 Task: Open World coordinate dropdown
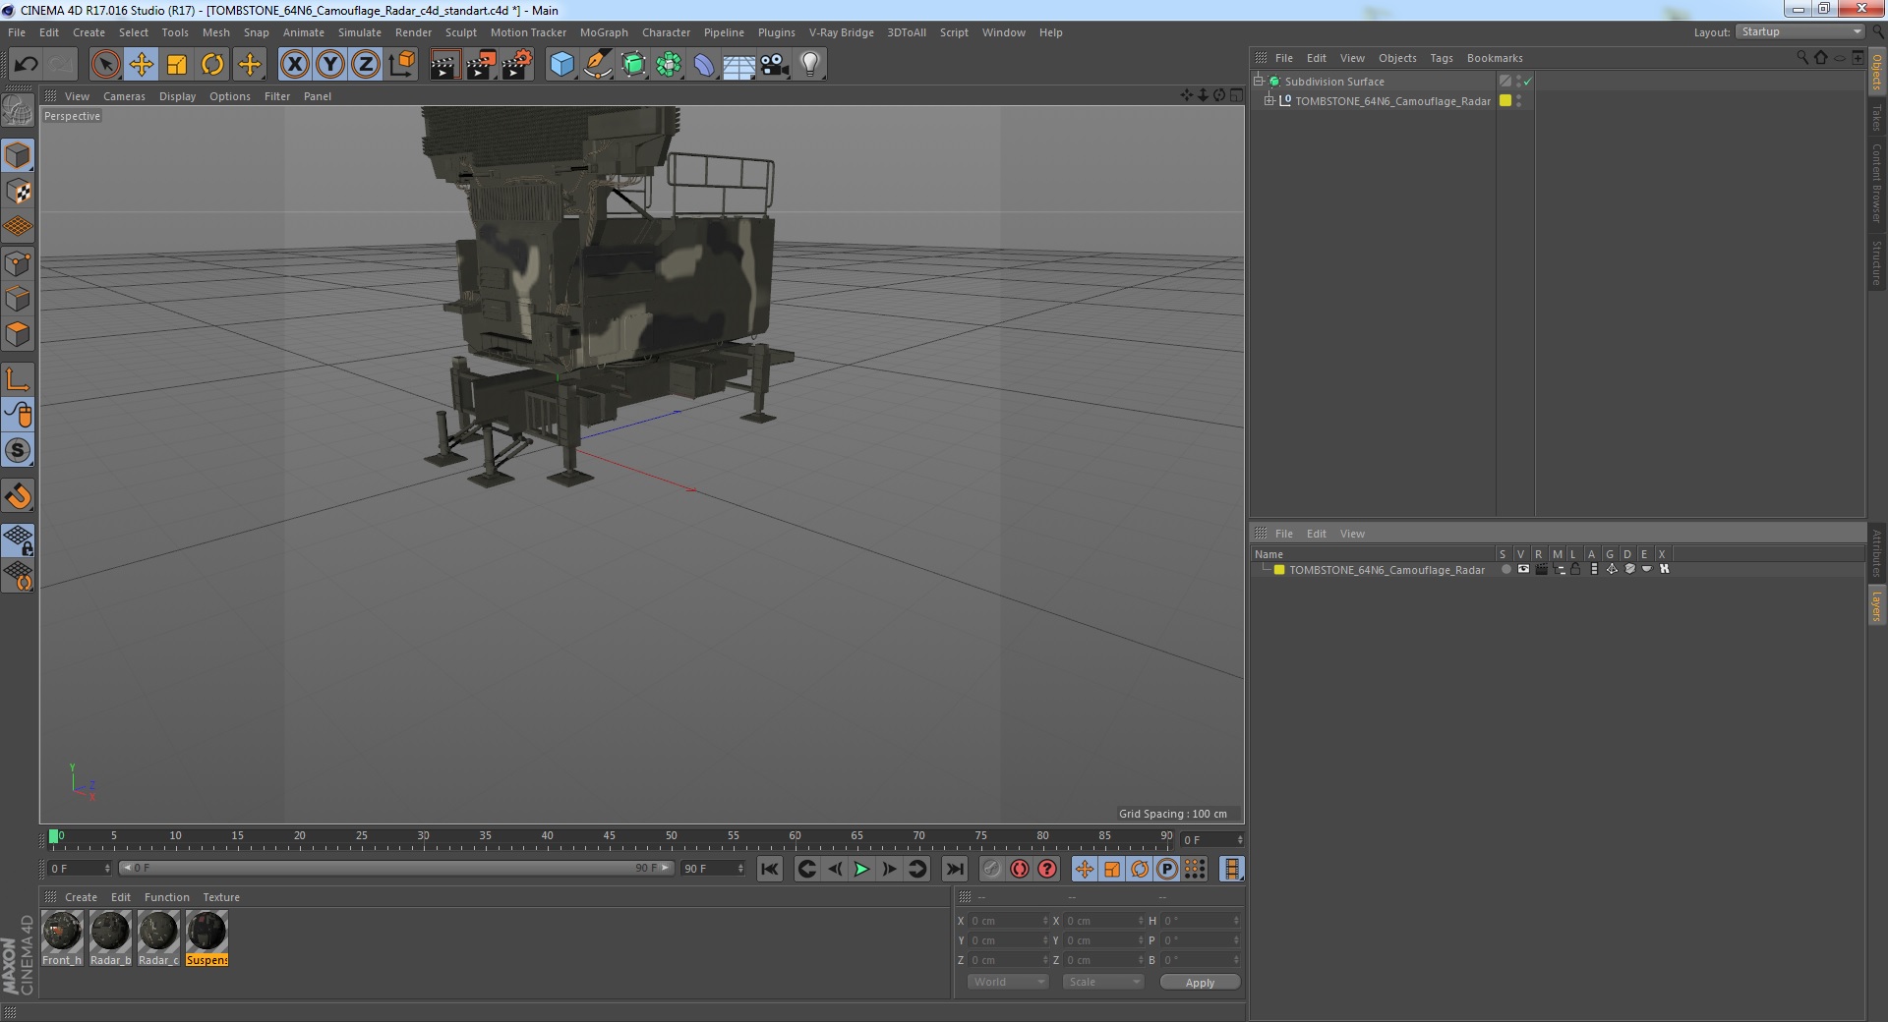point(1008,982)
